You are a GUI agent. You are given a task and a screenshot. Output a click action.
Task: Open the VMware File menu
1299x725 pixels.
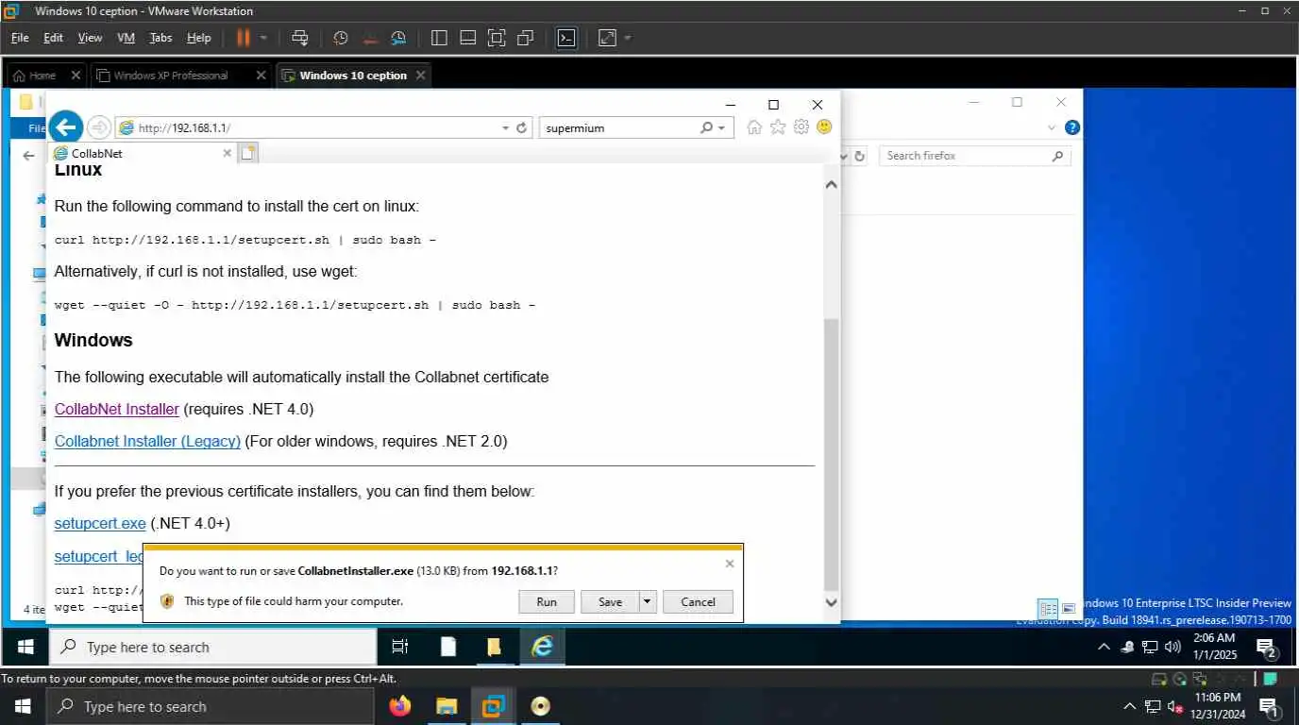point(20,38)
